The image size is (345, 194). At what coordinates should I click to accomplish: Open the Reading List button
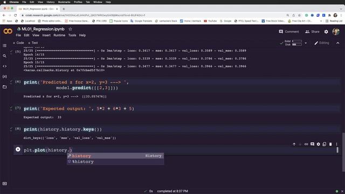[x=334, y=21]
